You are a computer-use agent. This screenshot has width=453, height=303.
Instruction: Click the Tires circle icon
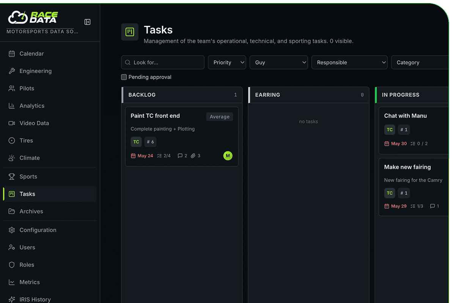(x=11, y=140)
